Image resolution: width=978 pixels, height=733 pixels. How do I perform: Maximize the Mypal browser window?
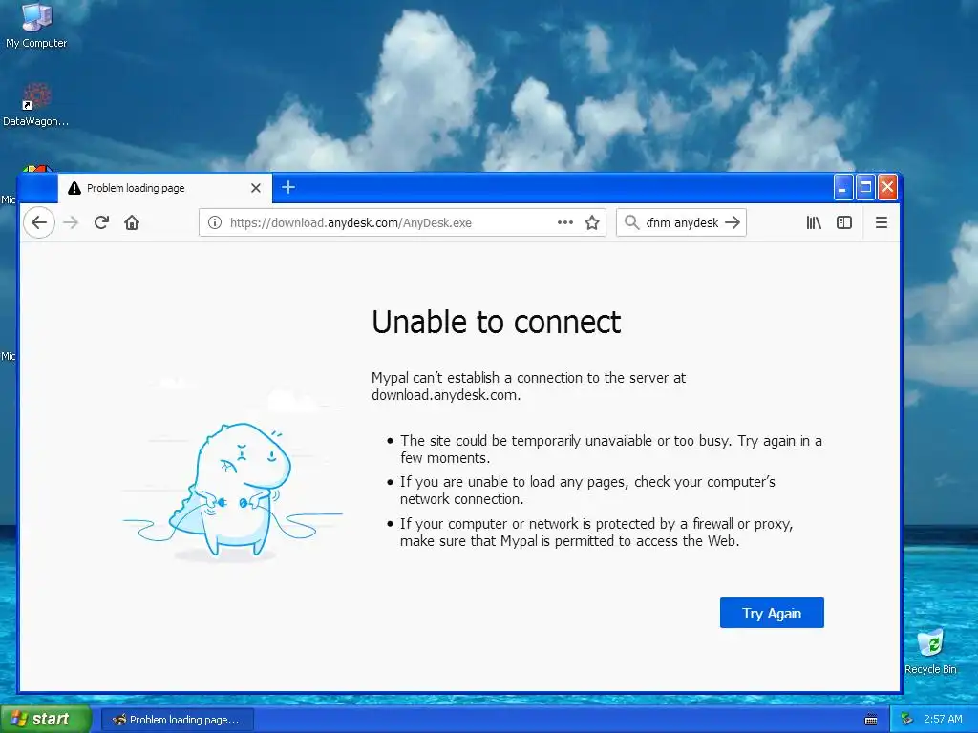coord(865,187)
